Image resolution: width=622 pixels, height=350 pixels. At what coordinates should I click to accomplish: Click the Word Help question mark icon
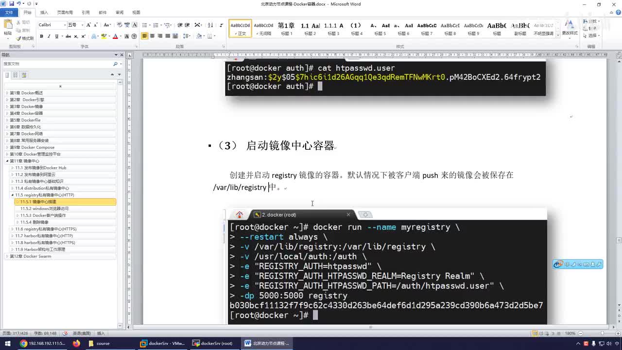(x=618, y=13)
